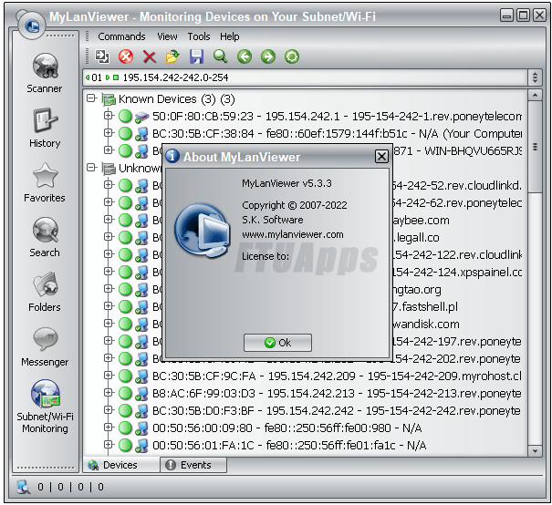The image size is (552, 505).
Task: Click the status bar computer magnifier icon
Action: point(24,487)
